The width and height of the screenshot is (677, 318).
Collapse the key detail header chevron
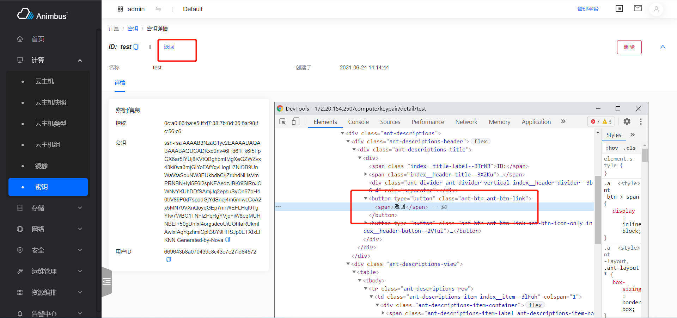tap(663, 47)
